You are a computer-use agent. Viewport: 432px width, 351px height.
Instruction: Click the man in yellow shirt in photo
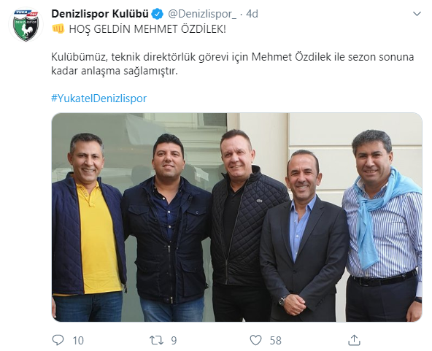click(88, 227)
